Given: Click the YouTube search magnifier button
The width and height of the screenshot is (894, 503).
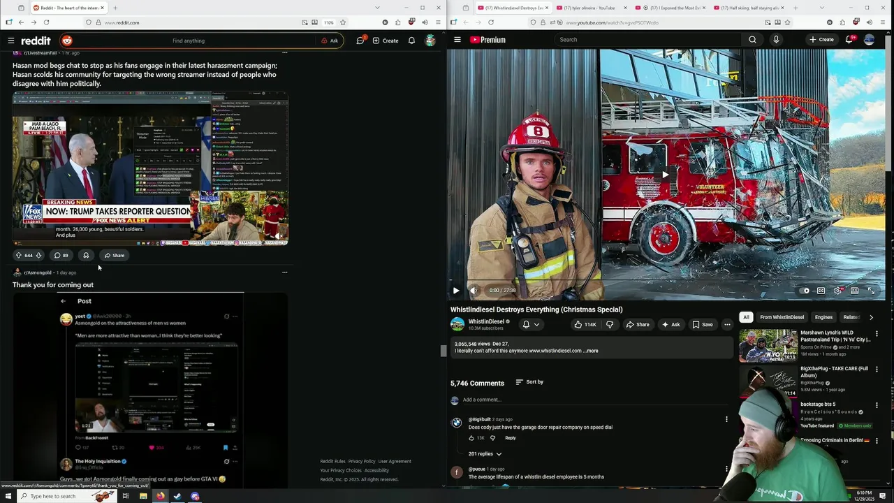Looking at the screenshot, I should (x=752, y=40).
